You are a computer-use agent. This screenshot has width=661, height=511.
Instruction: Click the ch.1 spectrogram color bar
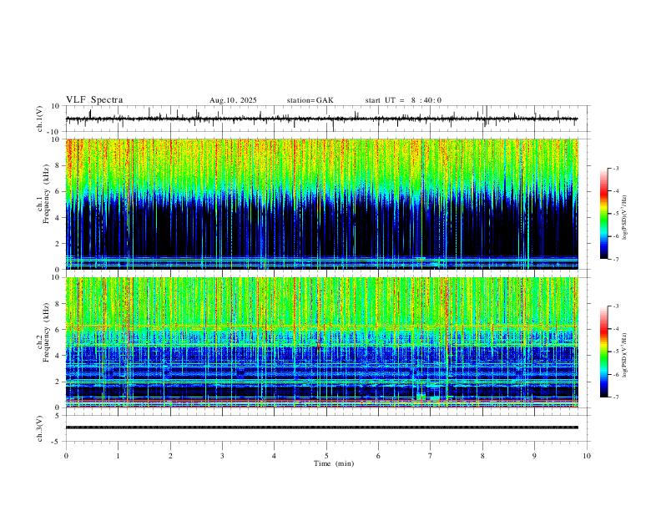(x=604, y=214)
